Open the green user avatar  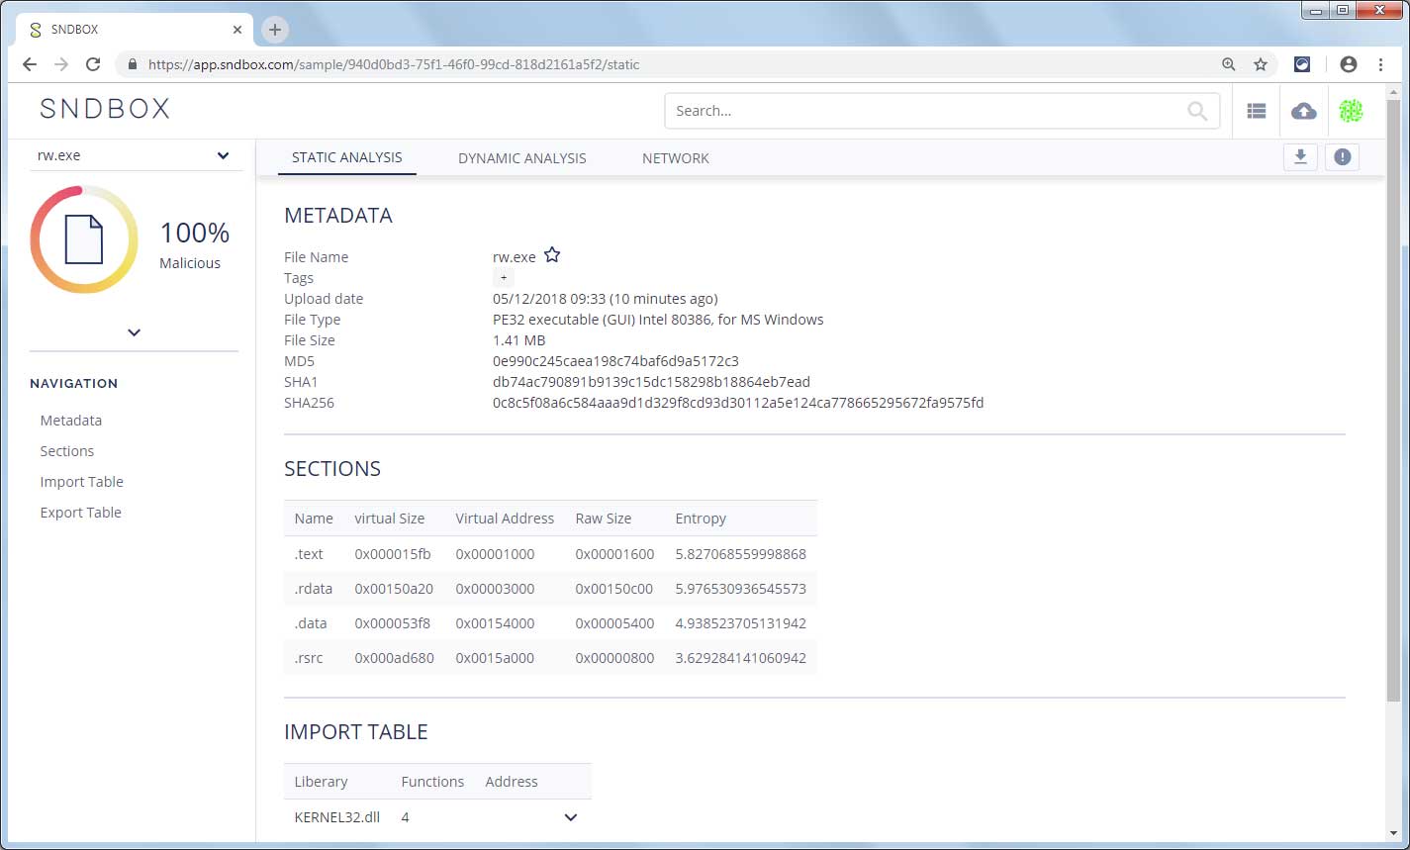pyautogui.click(x=1351, y=111)
